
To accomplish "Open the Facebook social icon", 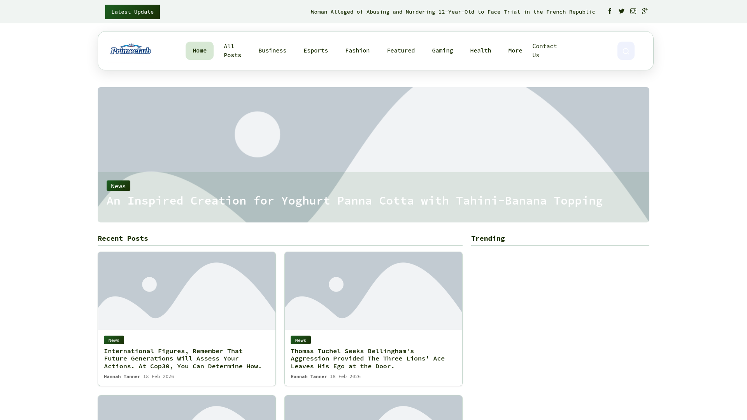I will pos(610,11).
